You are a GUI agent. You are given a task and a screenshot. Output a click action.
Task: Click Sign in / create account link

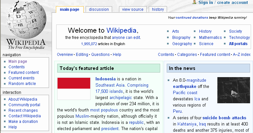[x=223, y=2]
